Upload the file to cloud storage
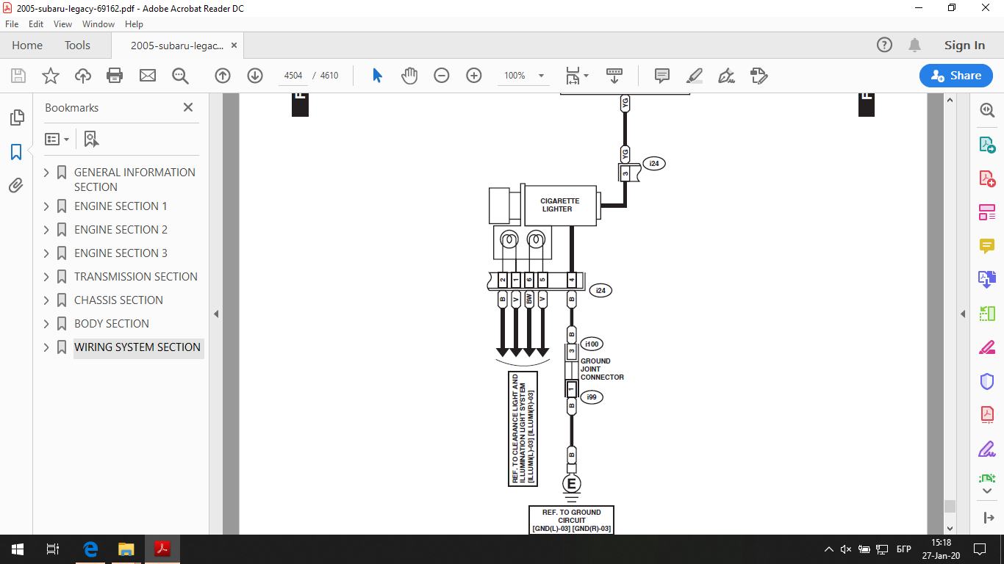Screen dimensions: 1004x564 pyautogui.click(x=83, y=76)
